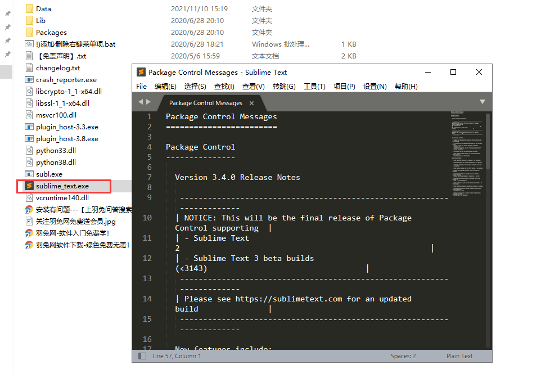Click the 2 KB size cell
The image size is (541, 374).
pos(349,56)
